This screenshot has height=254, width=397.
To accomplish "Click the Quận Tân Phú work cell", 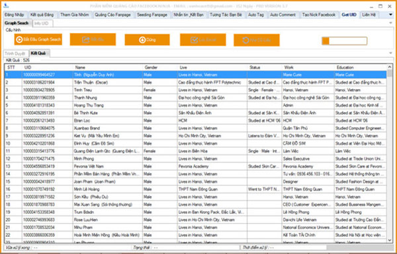I will [x=308, y=128].
